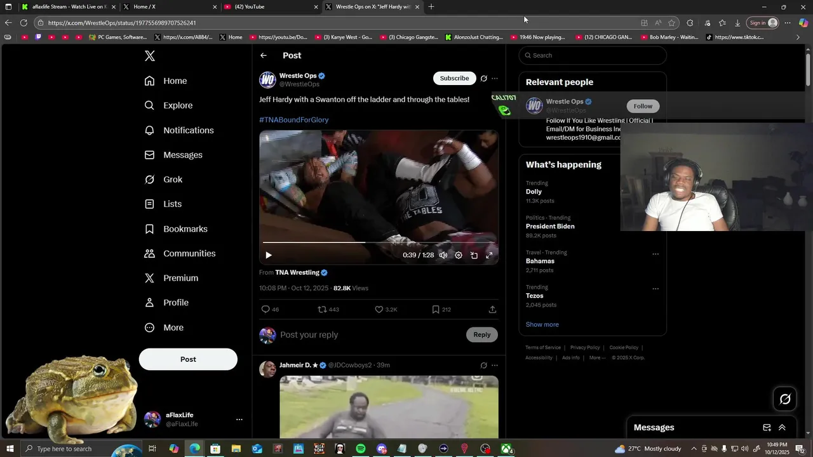The width and height of the screenshot is (813, 457).
Task: Go back with the Post header arrow
Action: 264,55
